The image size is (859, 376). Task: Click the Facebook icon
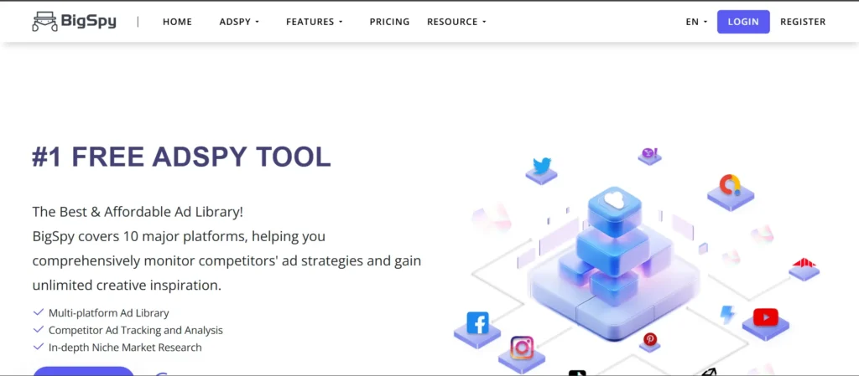click(477, 323)
